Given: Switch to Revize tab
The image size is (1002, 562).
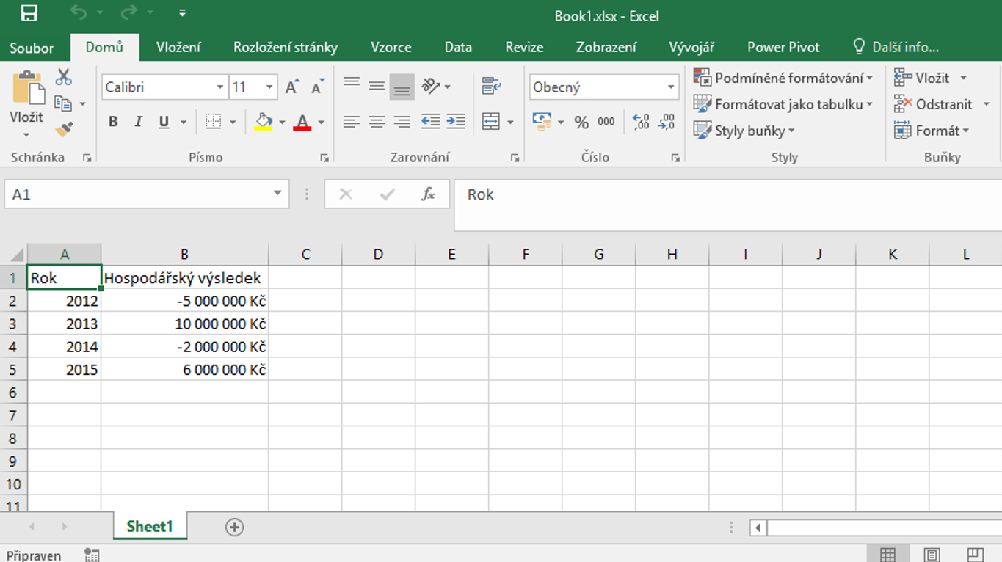Looking at the screenshot, I should [x=524, y=47].
